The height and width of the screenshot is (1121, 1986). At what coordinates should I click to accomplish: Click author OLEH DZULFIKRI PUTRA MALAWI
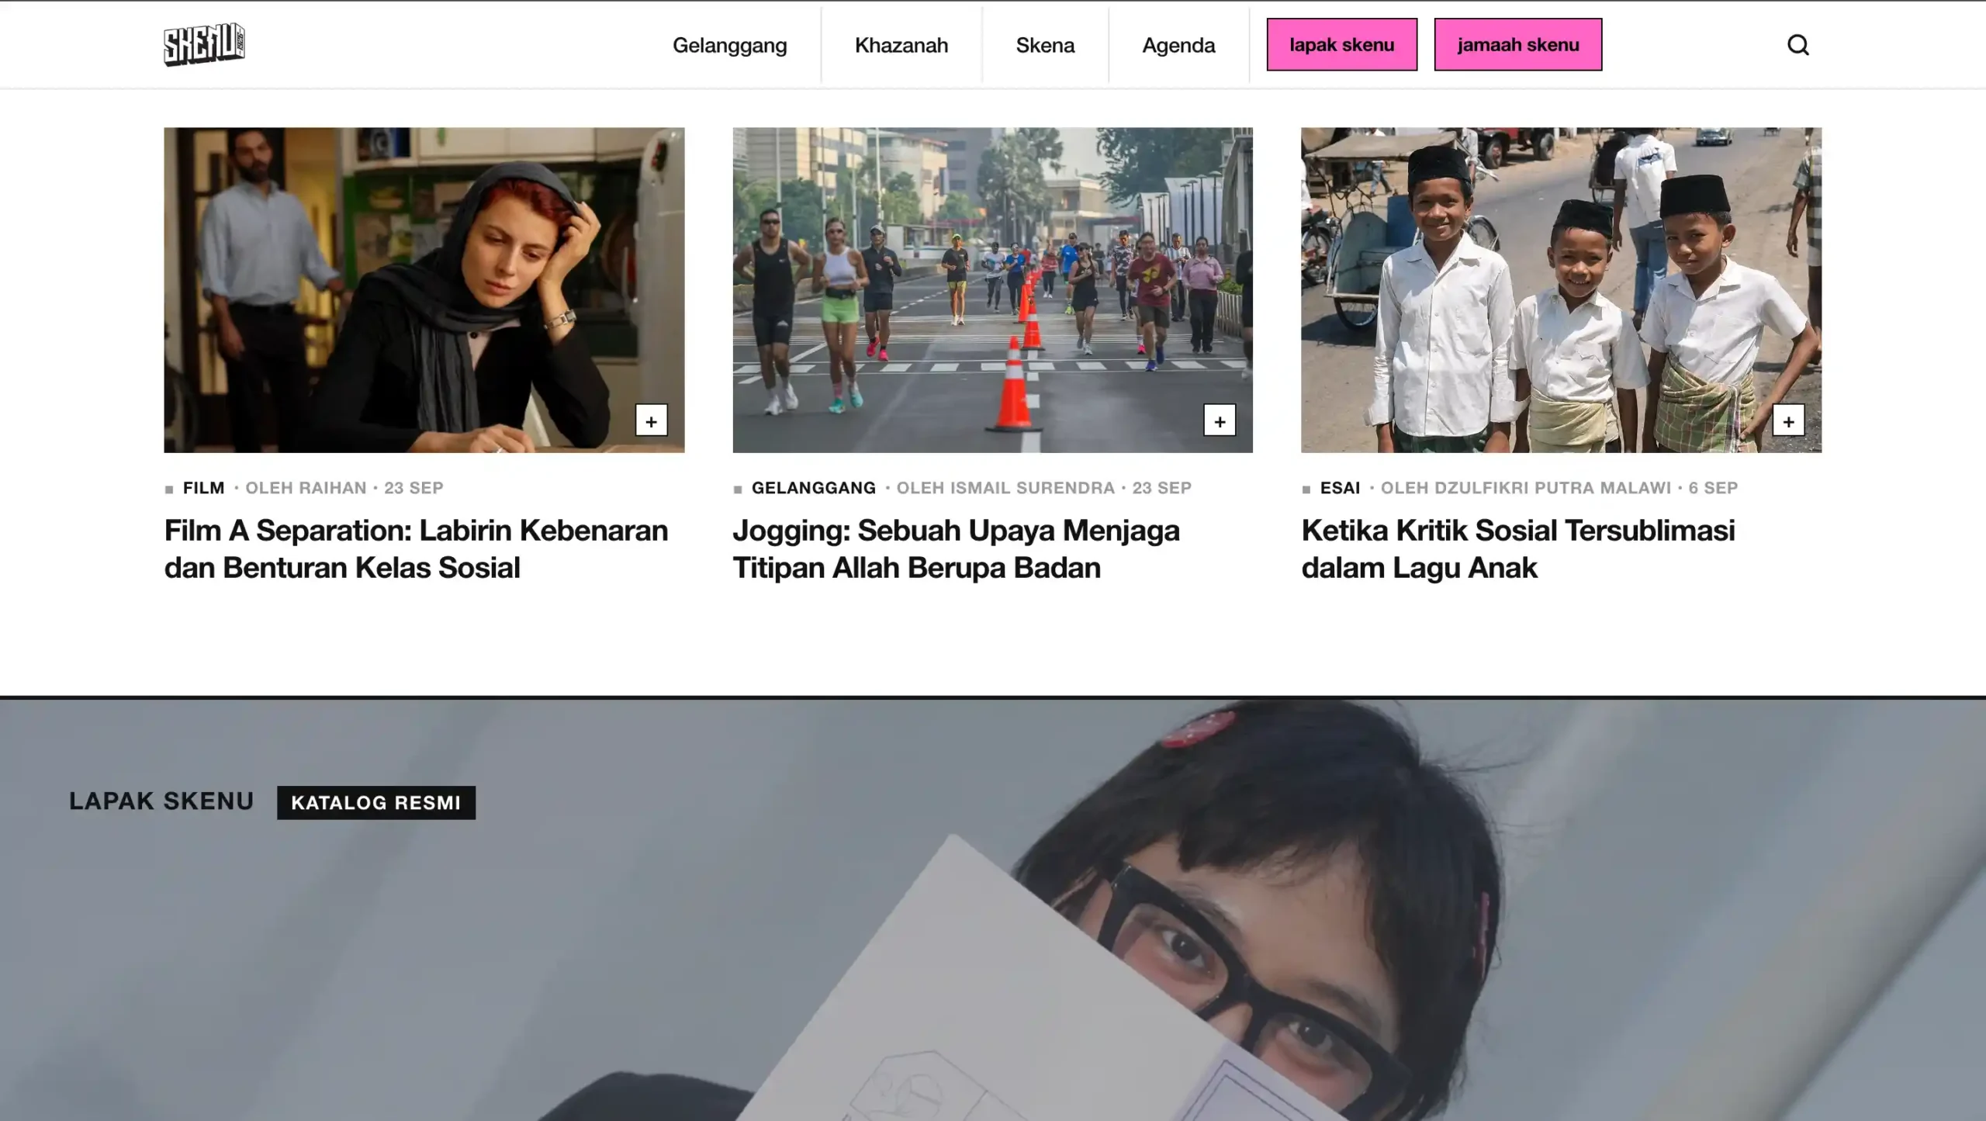[x=1525, y=488]
